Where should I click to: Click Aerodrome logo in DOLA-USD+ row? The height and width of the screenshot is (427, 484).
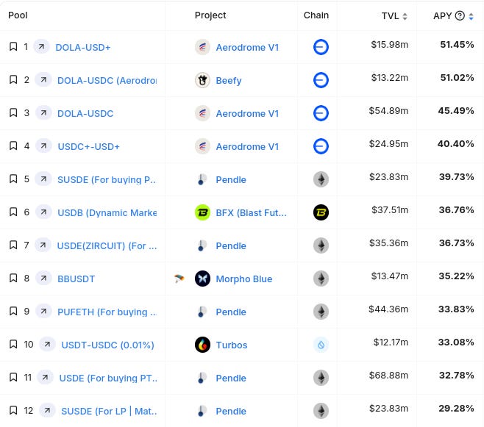[x=202, y=47]
